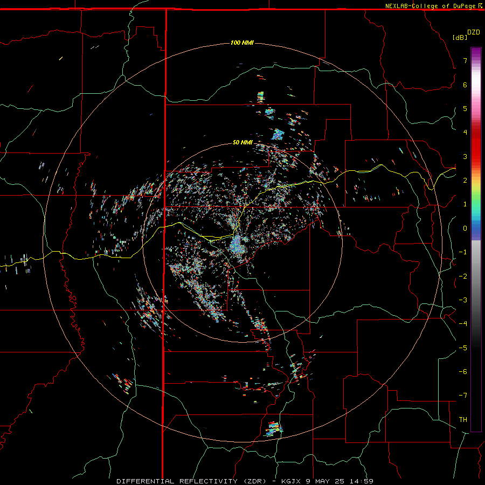Click the 5 dB value on color scale
The width and height of the screenshot is (485, 485).
click(465, 108)
